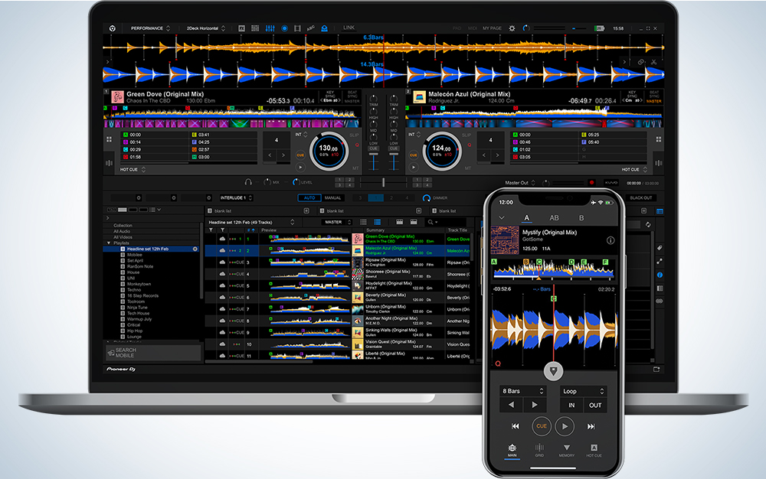766x479 pixels.
Task: Click the recording circle icon in toolbar
Action: tap(284, 28)
